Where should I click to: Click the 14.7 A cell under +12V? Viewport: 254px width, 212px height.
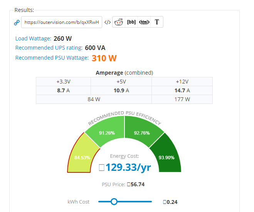pos(182,90)
